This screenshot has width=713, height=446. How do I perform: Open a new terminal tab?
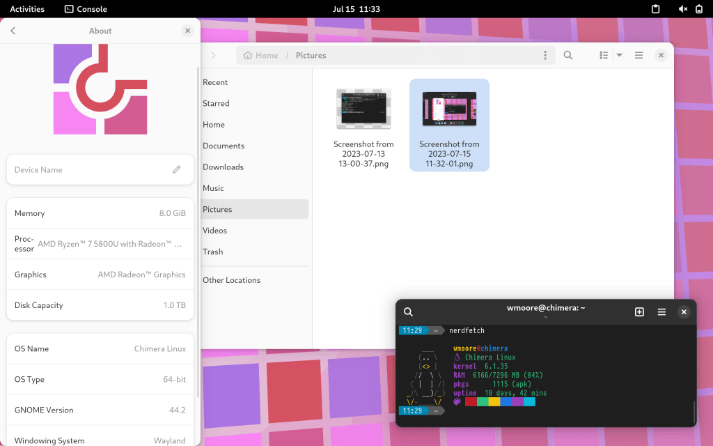[639, 312]
